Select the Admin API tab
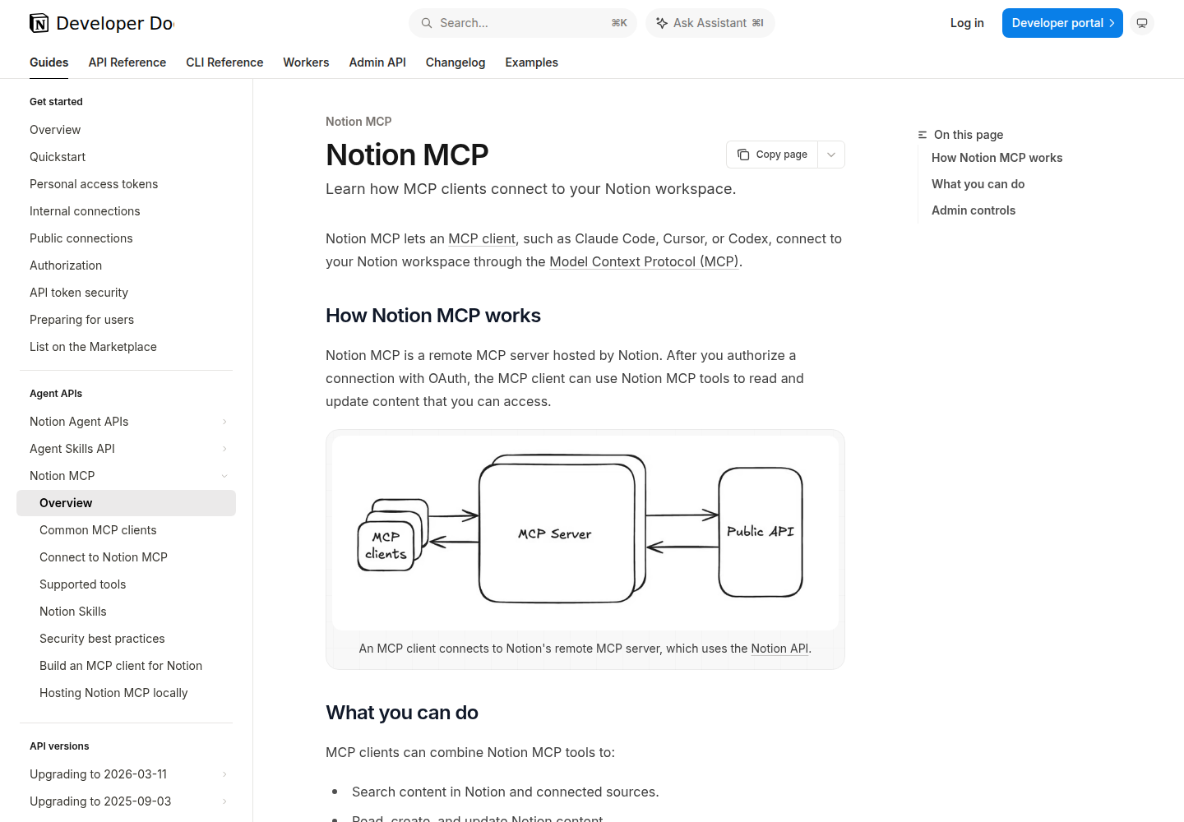The image size is (1184, 822). point(377,62)
